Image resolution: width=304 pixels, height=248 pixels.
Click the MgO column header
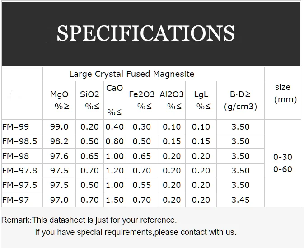pos(59,100)
